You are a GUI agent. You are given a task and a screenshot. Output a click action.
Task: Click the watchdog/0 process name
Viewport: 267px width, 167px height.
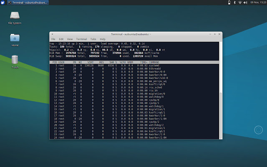click(x=156, y=97)
